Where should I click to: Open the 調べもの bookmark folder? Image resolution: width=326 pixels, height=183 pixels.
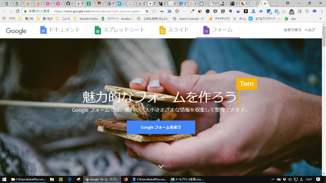pos(45,19)
